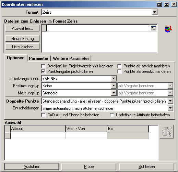Screen dimensions: 178x172
Task: Open the Entscheidungen dropdown
Action: point(170,108)
